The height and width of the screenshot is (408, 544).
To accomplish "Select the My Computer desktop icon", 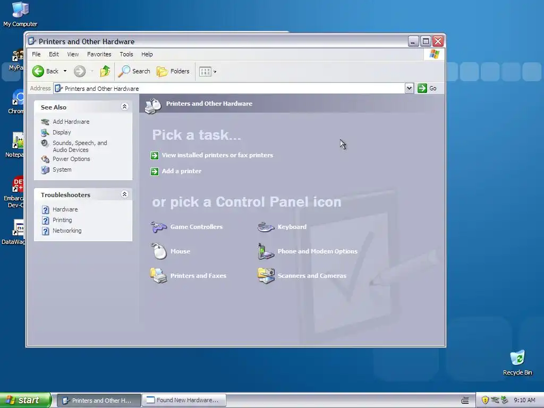I will click(x=20, y=14).
